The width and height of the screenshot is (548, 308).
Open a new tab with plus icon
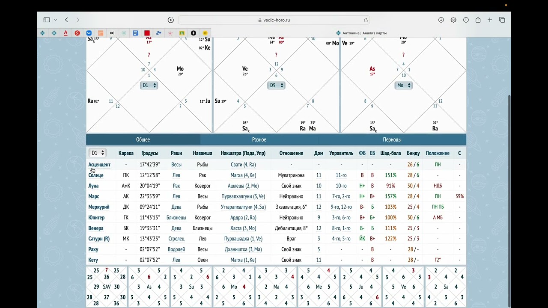coord(490,20)
